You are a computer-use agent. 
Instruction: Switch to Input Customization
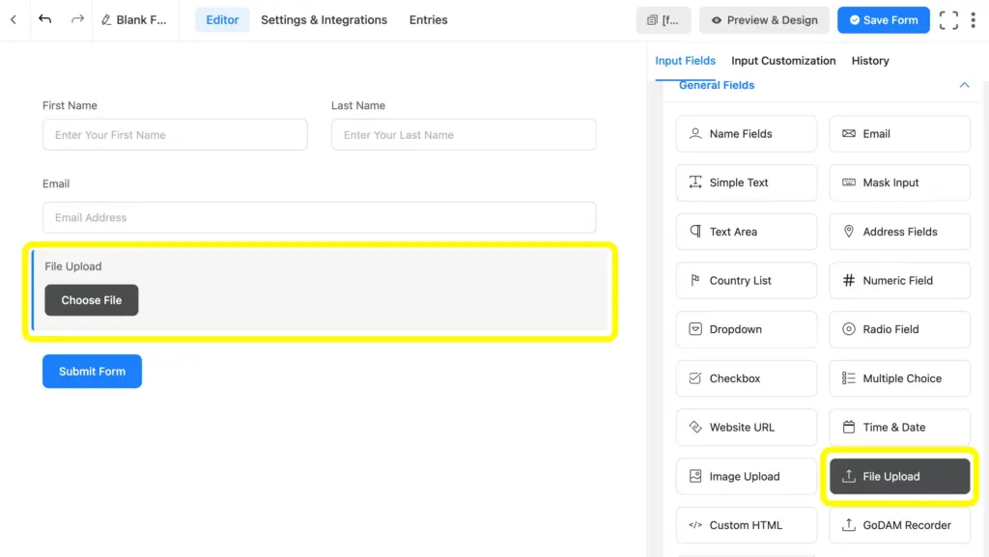783,60
